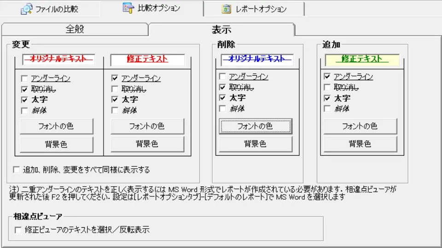Click 背景色 in the 追加 group
Image resolution: width=442 pixels, height=248 pixels.
tap(360, 144)
